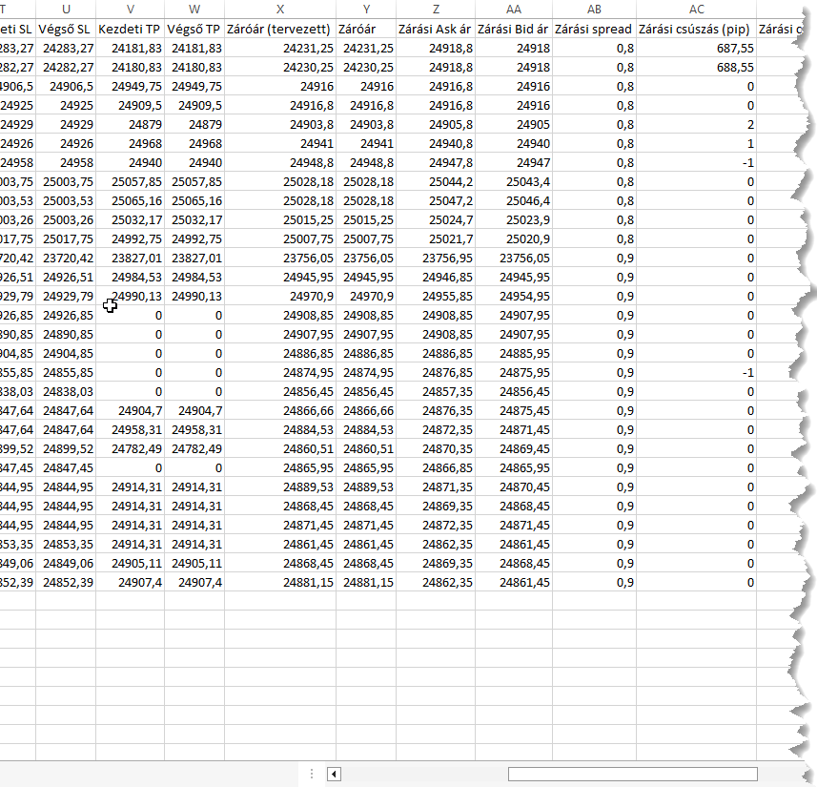This screenshot has height=787, width=817.
Task: Select the Zárási Bid ár cell 24947
Action: tap(514, 163)
